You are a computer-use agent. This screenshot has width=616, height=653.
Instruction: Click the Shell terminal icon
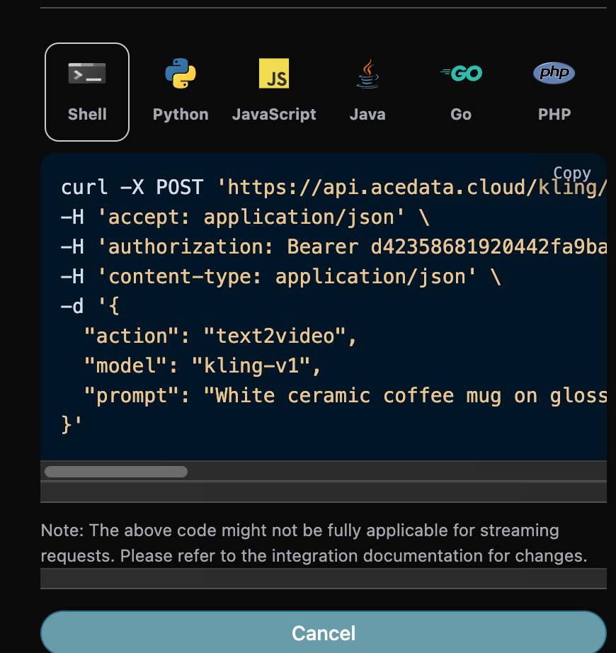pyautogui.click(x=87, y=74)
